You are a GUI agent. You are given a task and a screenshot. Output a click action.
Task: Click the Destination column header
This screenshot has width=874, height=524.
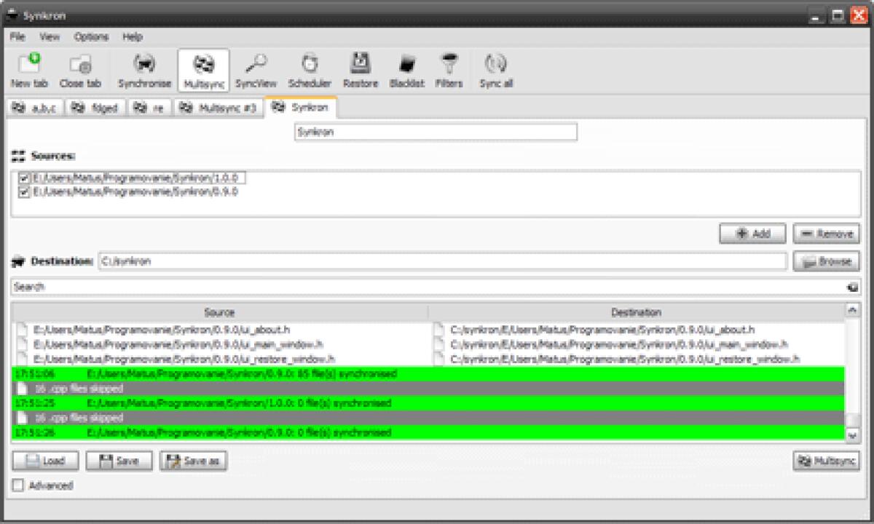point(636,312)
